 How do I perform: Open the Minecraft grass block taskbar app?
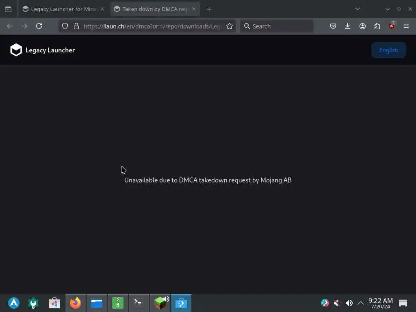pyautogui.click(x=160, y=303)
